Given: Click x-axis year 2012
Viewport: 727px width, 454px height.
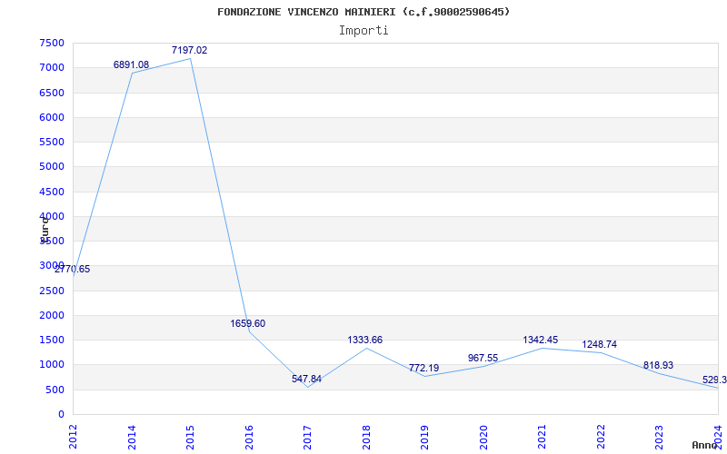Looking at the screenshot, I should tap(73, 437).
